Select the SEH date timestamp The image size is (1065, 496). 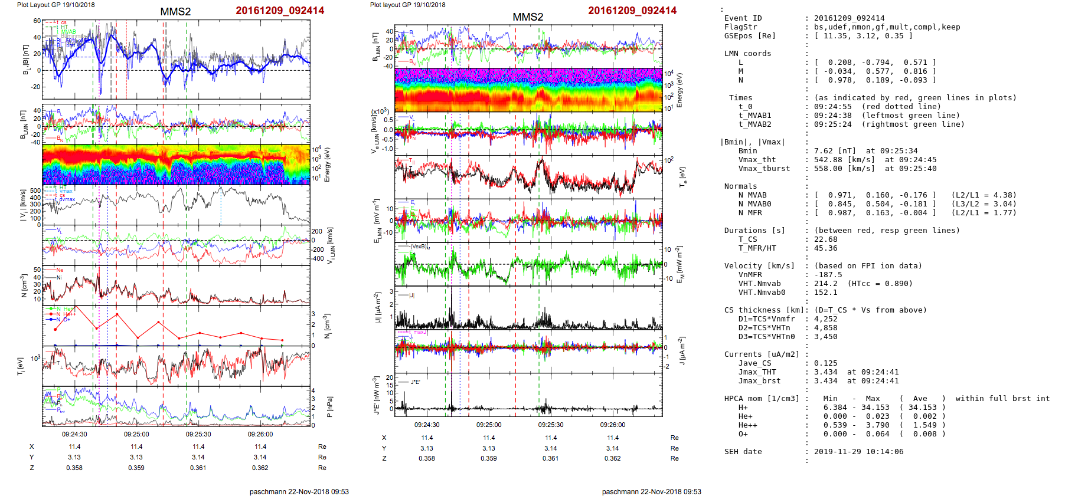pyautogui.click(x=858, y=452)
